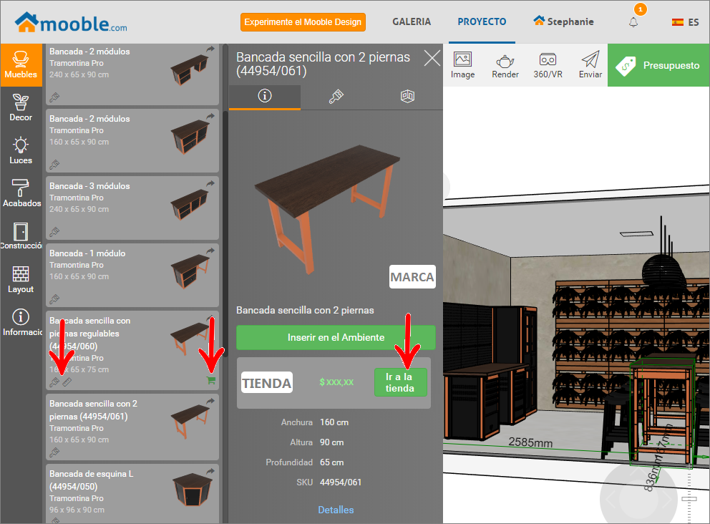Click Ir a la tienda button
The width and height of the screenshot is (710, 524).
(400, 383)
